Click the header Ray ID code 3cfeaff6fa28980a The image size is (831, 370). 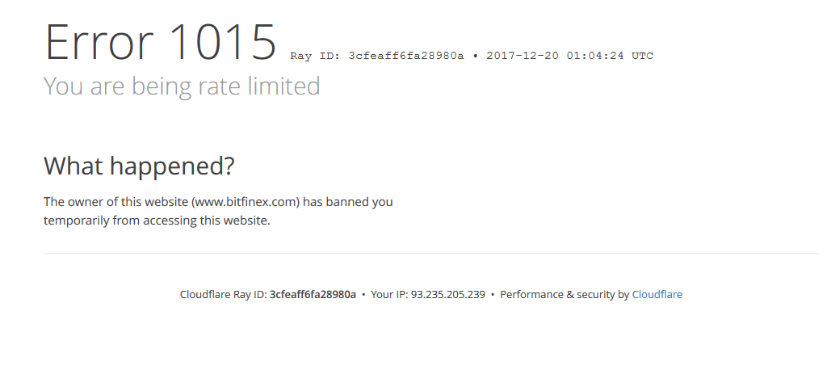tap(406, 56)
